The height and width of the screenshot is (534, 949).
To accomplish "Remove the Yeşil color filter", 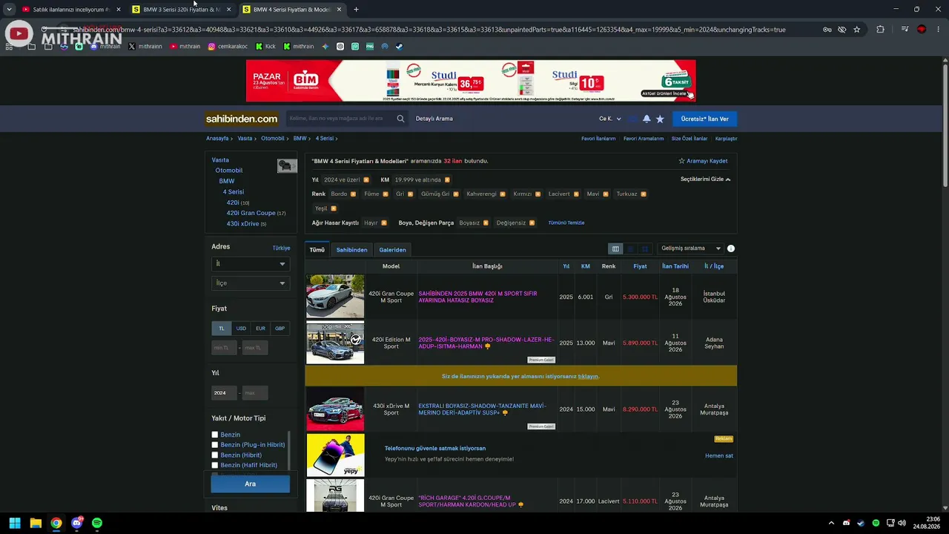I will [334, 208].
